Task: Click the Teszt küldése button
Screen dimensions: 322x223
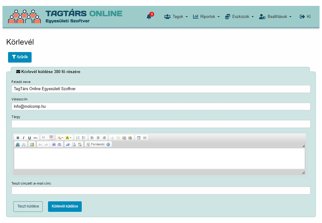Action: pyautogui.click(x=28, y=206)
